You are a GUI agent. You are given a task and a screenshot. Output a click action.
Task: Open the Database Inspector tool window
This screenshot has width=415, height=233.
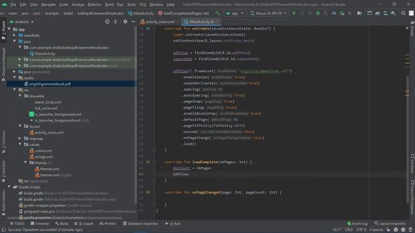[x=141, y=223]
